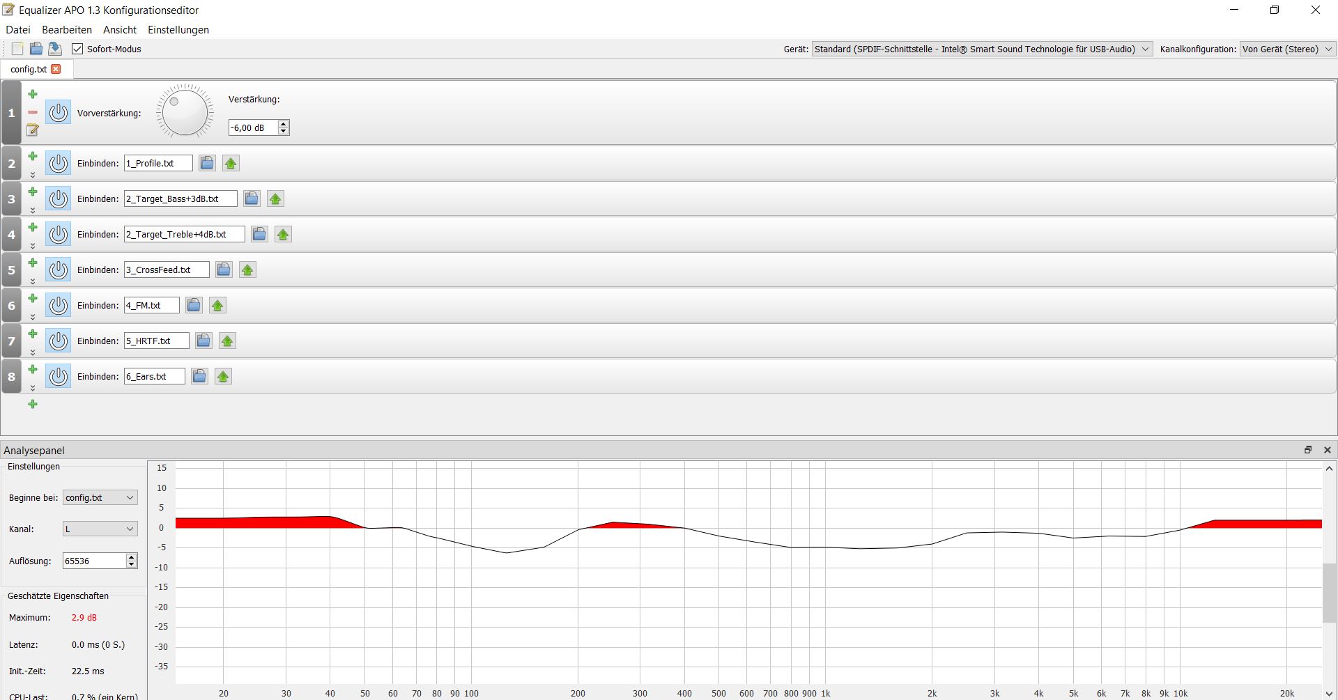Open 4_FM.txt via green arrow
The height and width of the screenshot is (700, 1338).
[x=217, y=305]
